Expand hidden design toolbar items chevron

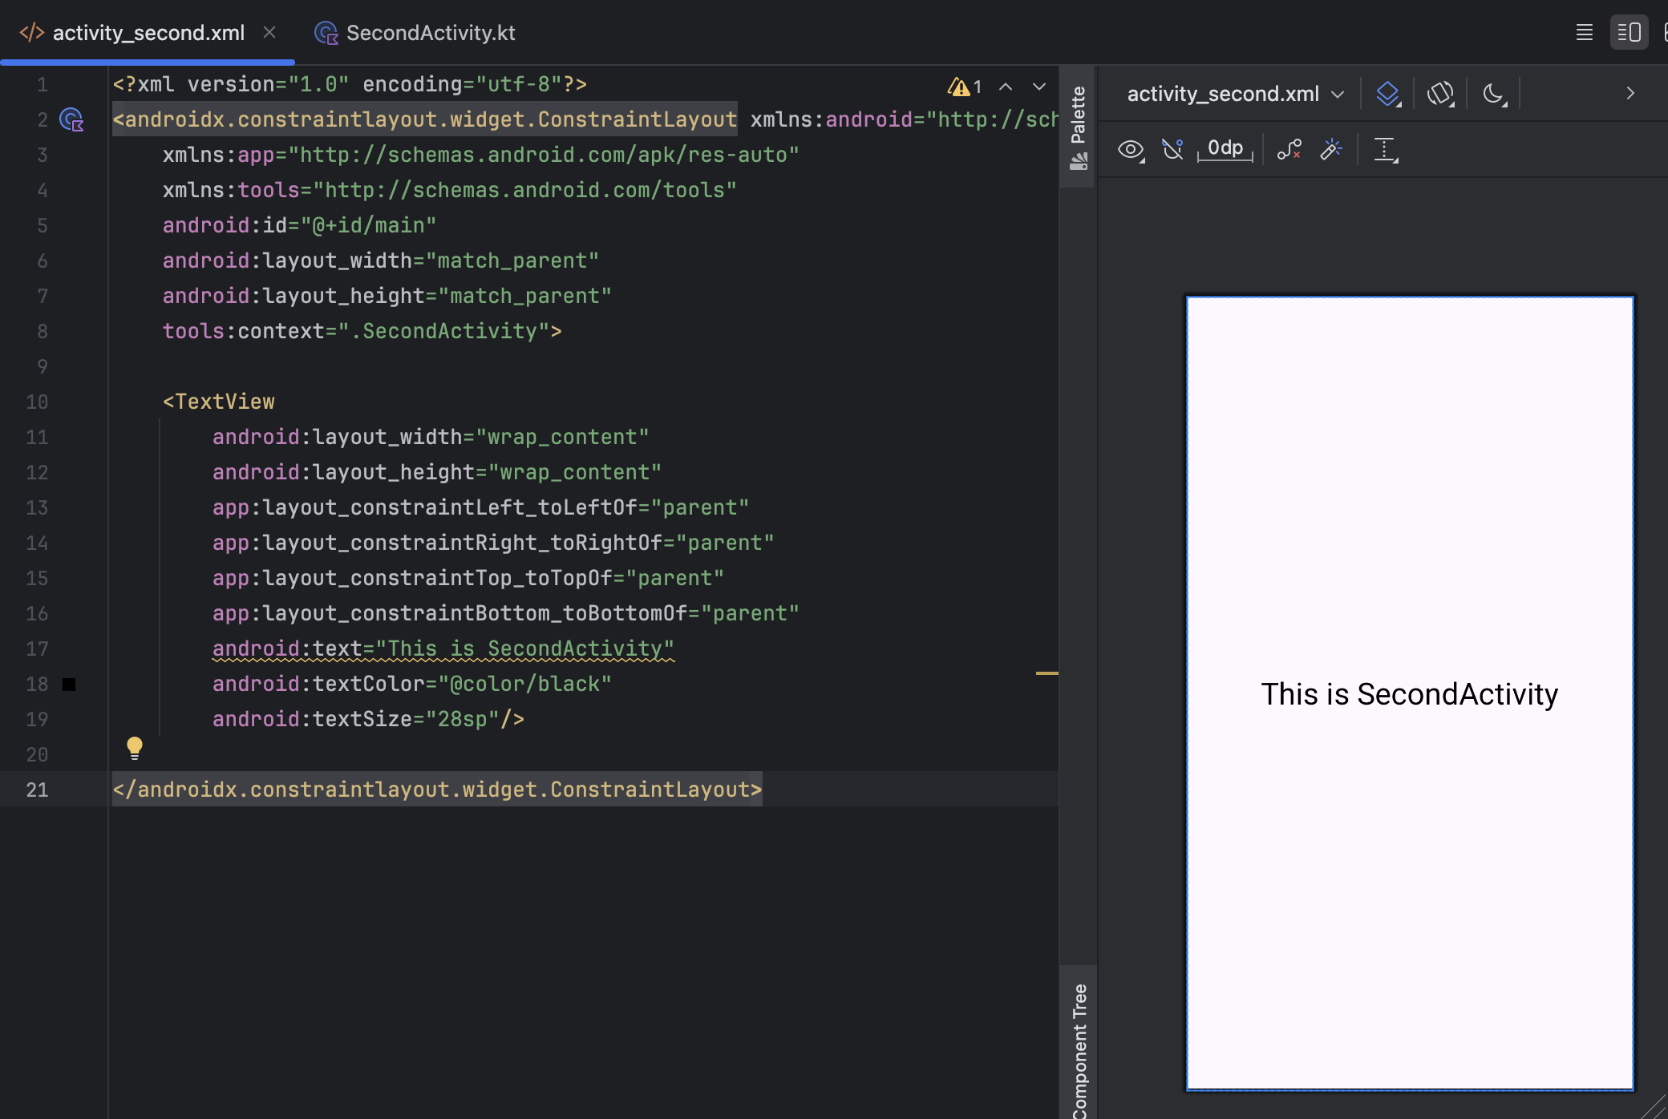(x=1630, y=94)
